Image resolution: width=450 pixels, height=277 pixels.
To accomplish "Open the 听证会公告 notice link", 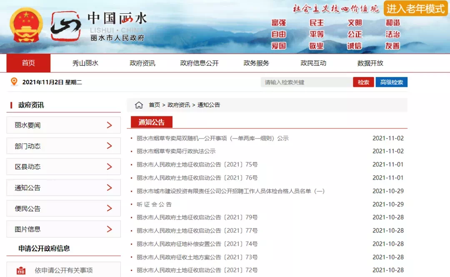I will pos(154,204).
